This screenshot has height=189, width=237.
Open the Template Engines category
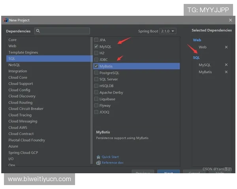pyautogui.click(x=48, y=52)
